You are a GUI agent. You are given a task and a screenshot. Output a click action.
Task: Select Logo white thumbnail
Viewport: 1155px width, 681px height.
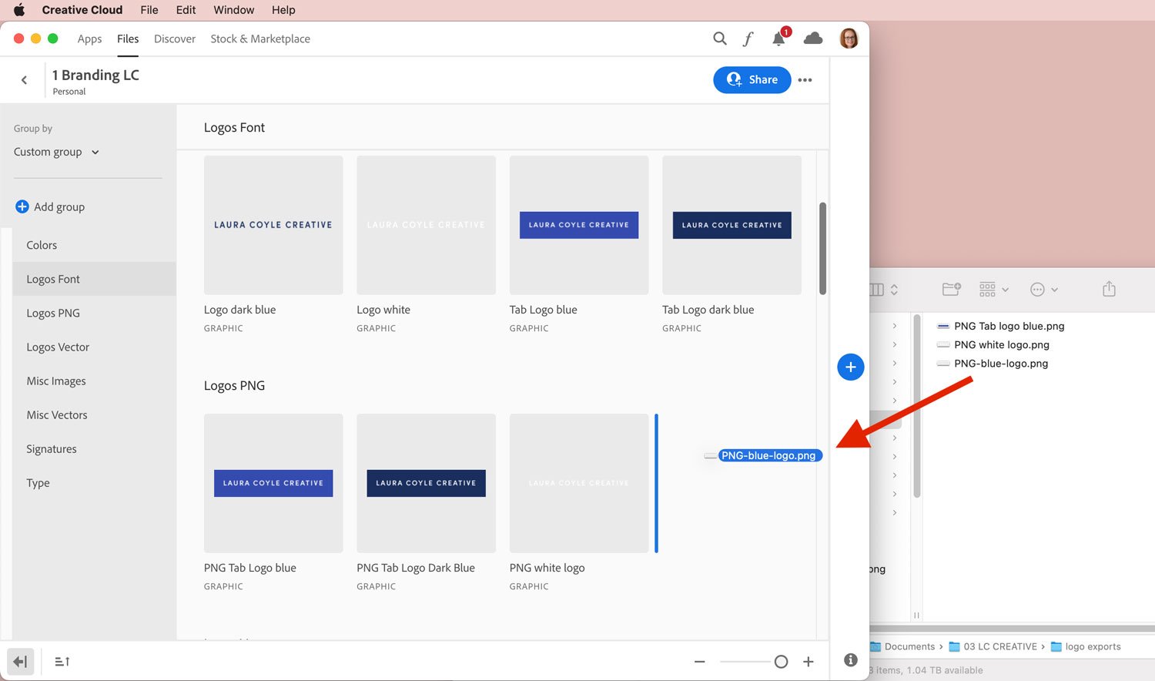tap(426, 225)
